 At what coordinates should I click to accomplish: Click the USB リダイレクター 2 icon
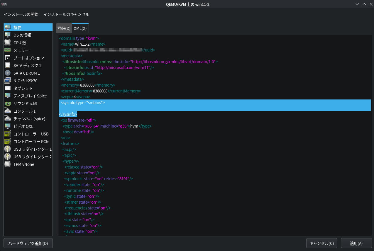8,157
